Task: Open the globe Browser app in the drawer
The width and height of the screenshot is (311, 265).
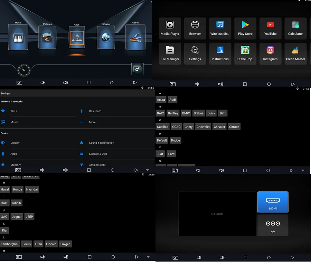Action: 195,28
